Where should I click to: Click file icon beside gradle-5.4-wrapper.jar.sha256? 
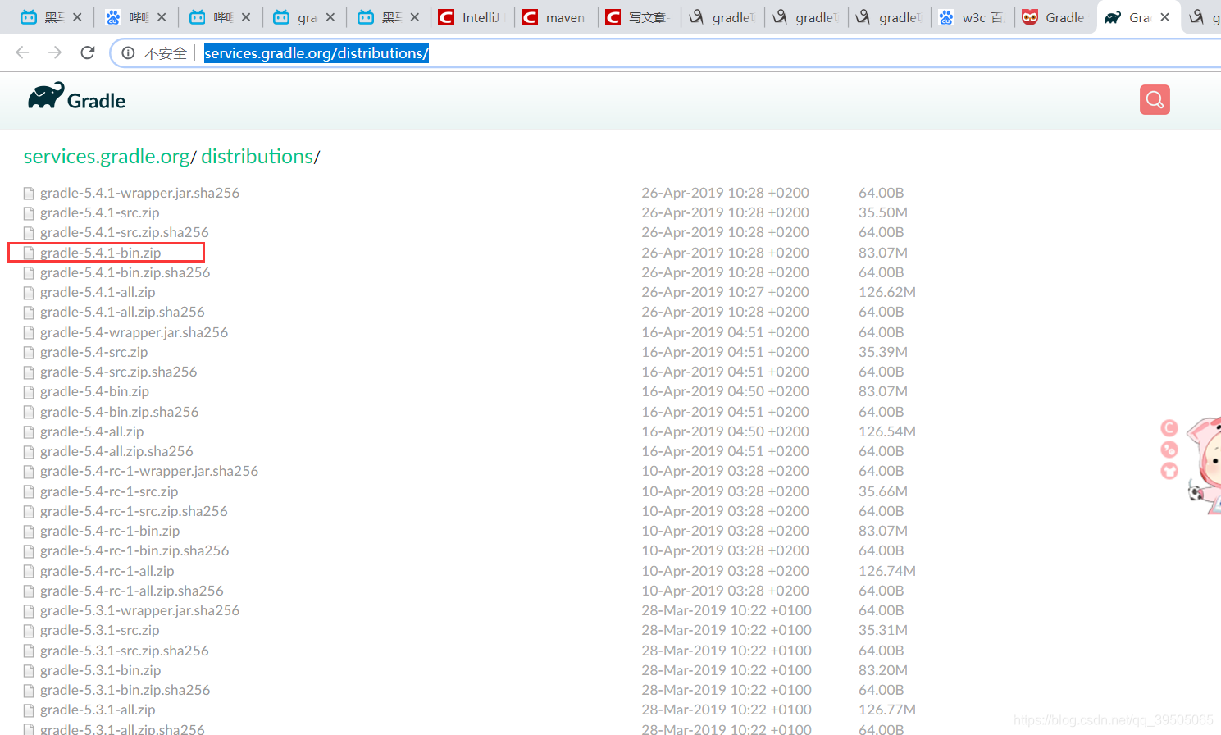point(29,333)
